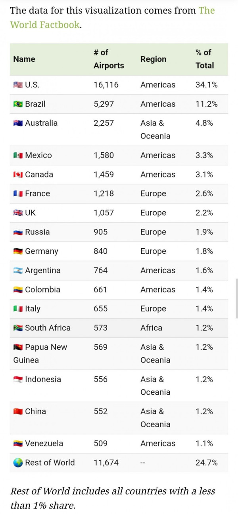Click the South Africa flag icon

(x=18, y=328)
